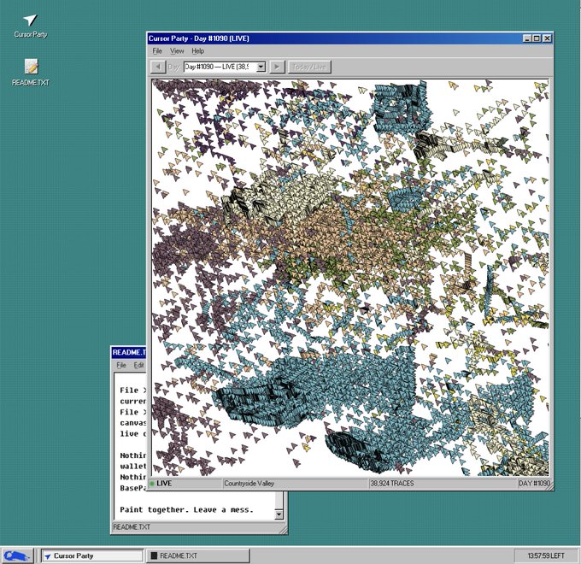The width and height of the screenshot is (581, 564).
Task: Open the Edit menu in README window
Action: [x=138, y=365]
